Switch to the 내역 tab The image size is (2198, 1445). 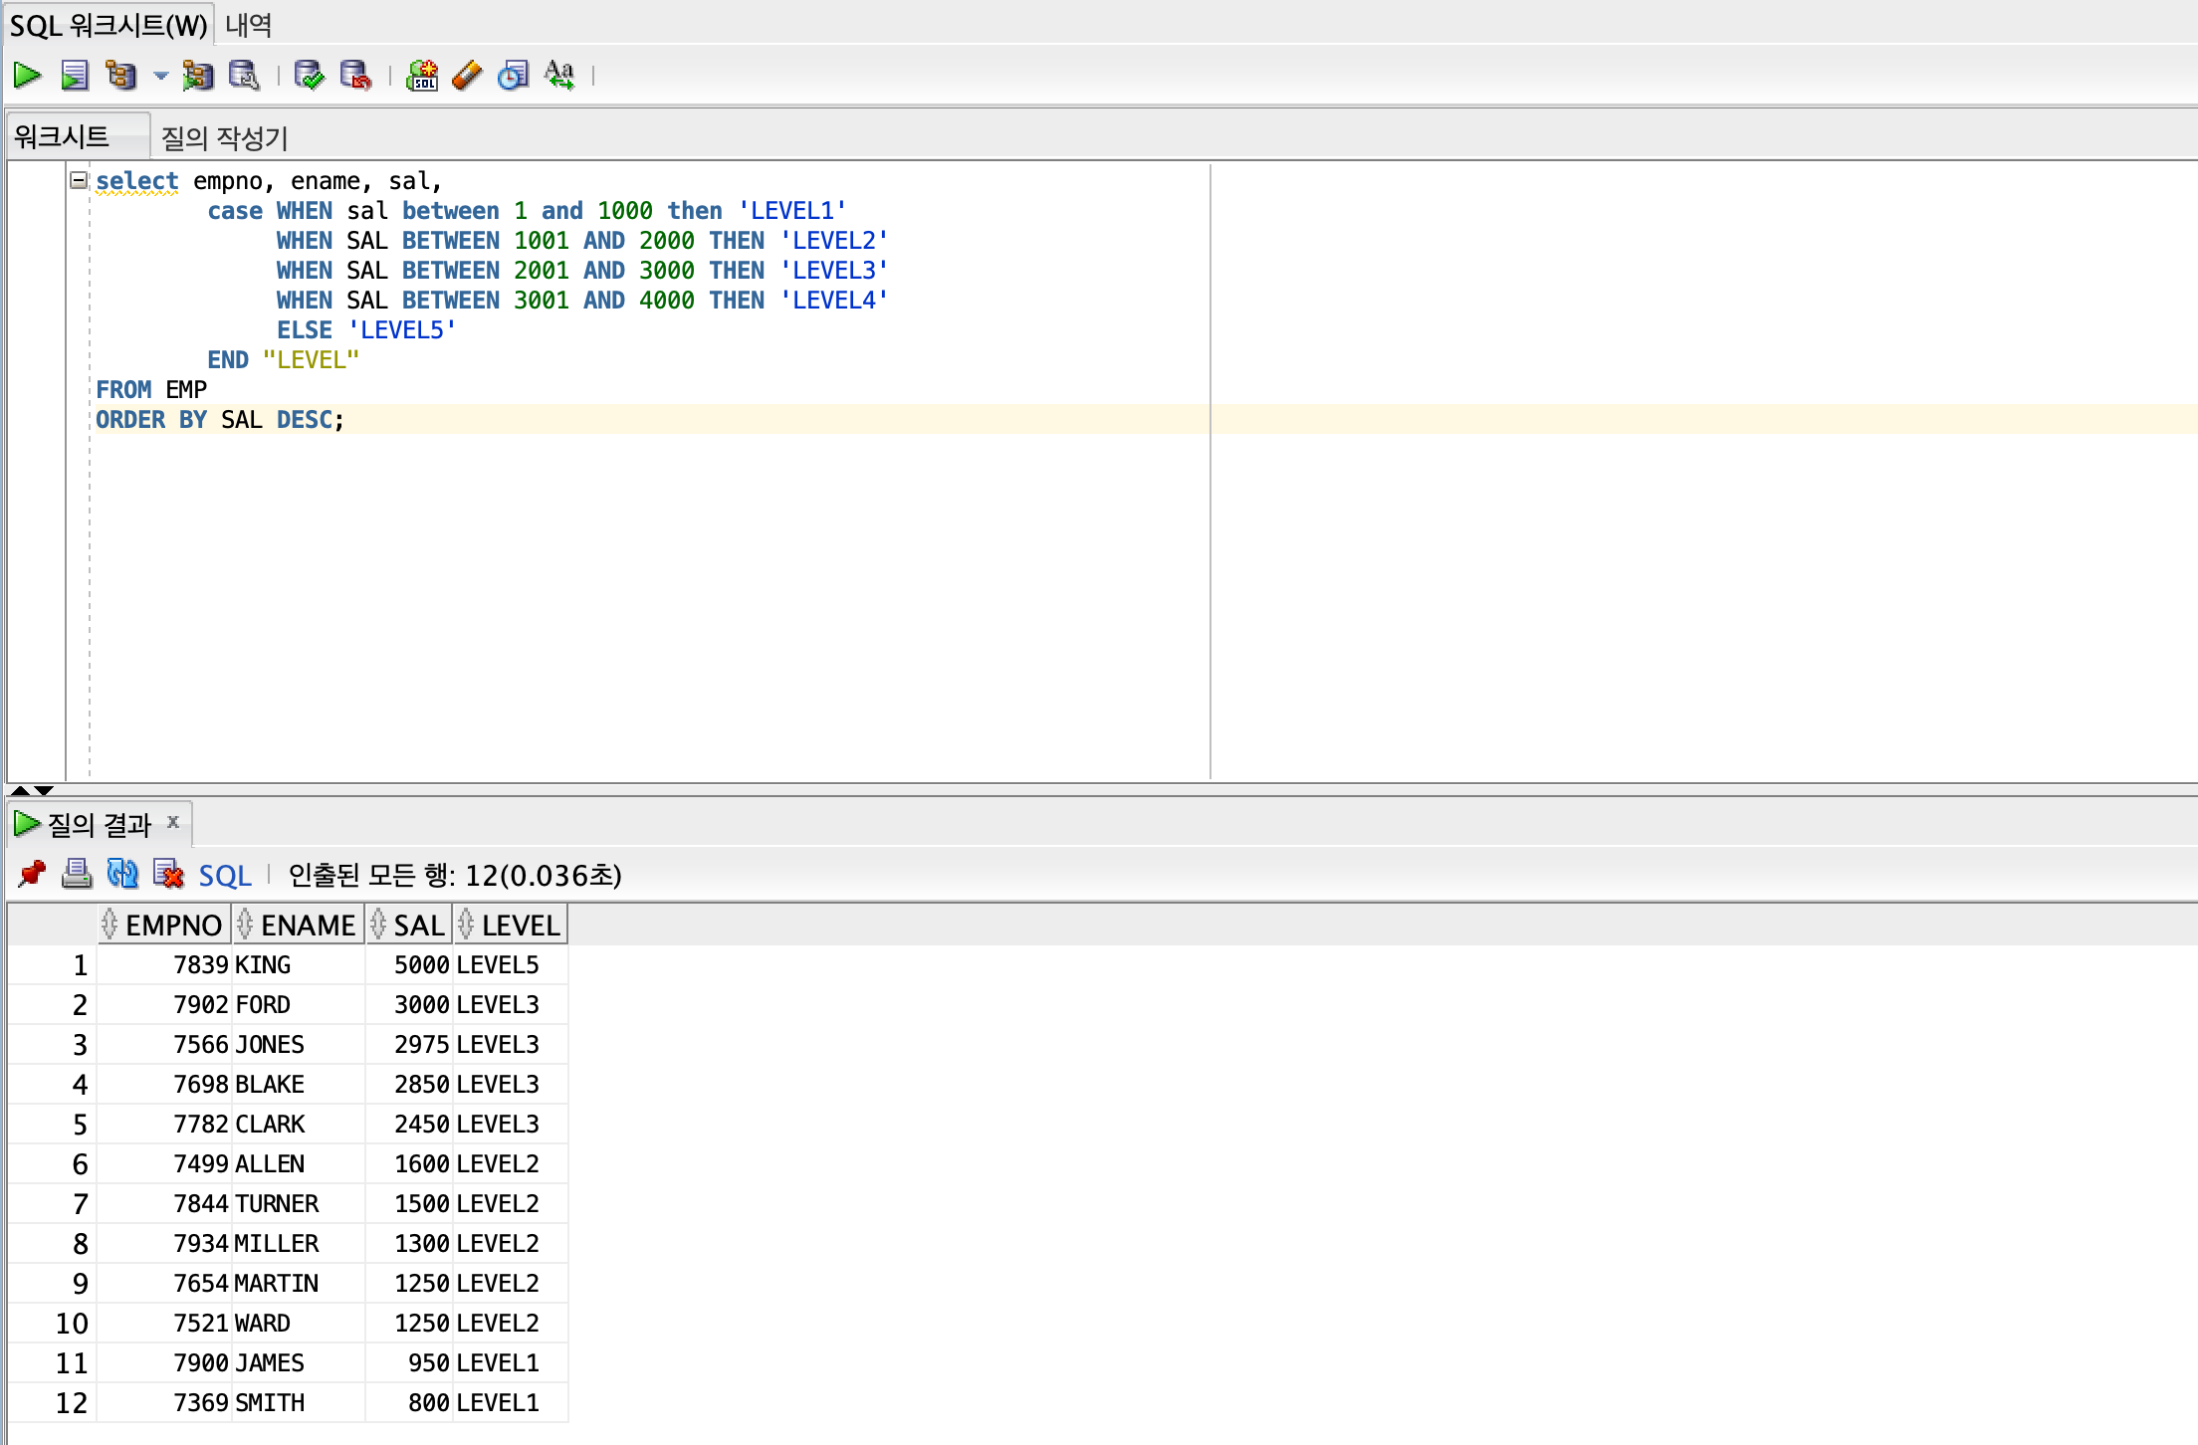point(248,24)
